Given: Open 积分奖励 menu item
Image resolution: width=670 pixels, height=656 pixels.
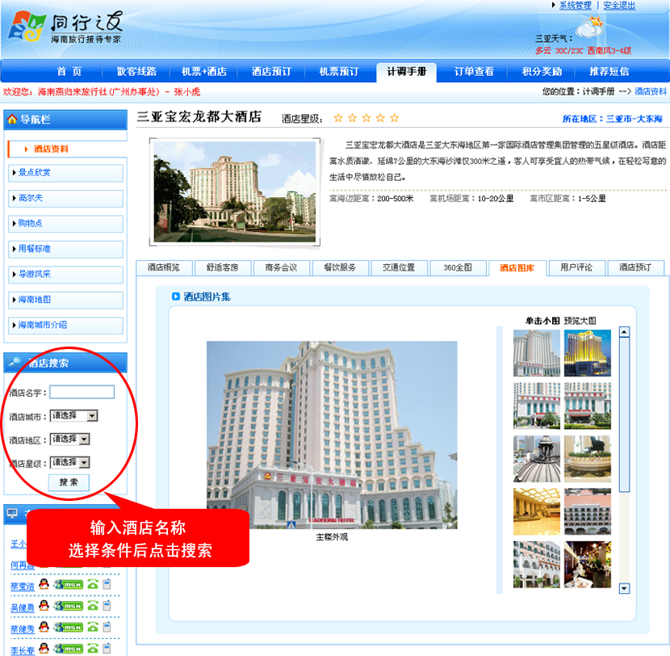Looking at the screenshot, I should tap(542, 71).
